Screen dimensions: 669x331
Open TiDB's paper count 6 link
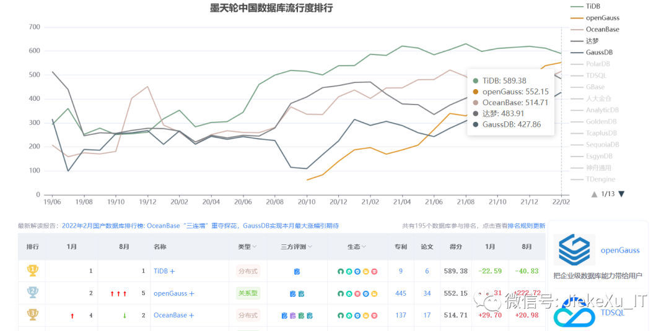point(427,271)
